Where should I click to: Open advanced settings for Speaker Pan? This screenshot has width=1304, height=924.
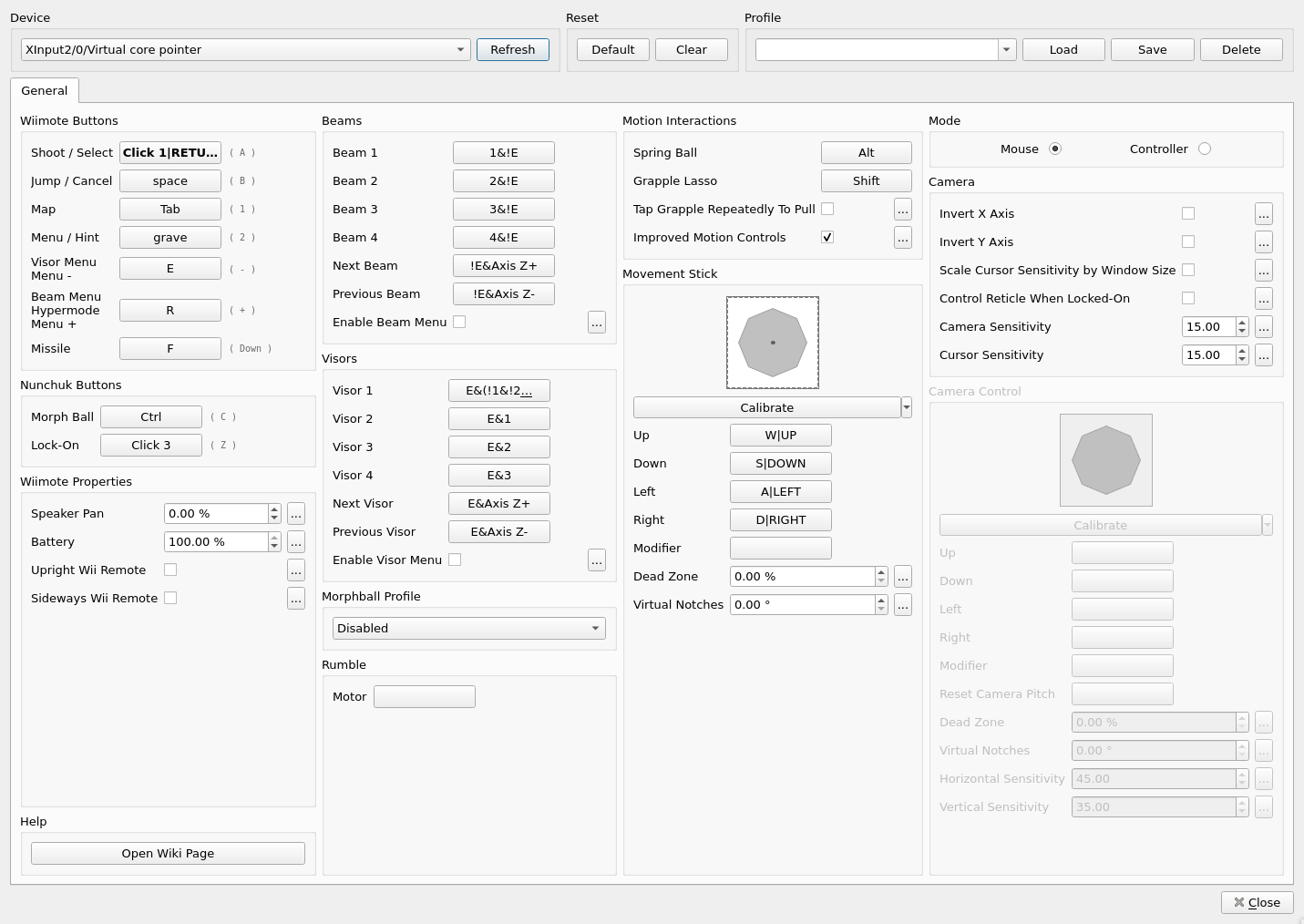pyautogui.click(x=295, y=514)
